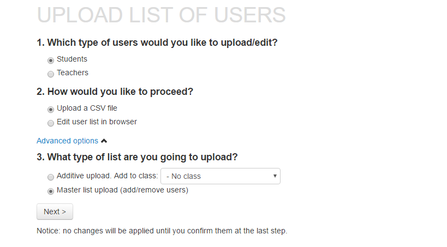Screen dimensions: 447x247
Task: Click the "Additive upload. Add to class:" label
Action: coord(107,176)
